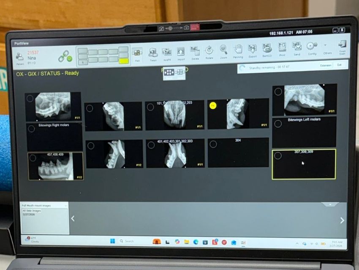Select the 3/27/2026 date entry
This screenshot has width=359, height=270.
pyautogui.click(x=29, y=215)
